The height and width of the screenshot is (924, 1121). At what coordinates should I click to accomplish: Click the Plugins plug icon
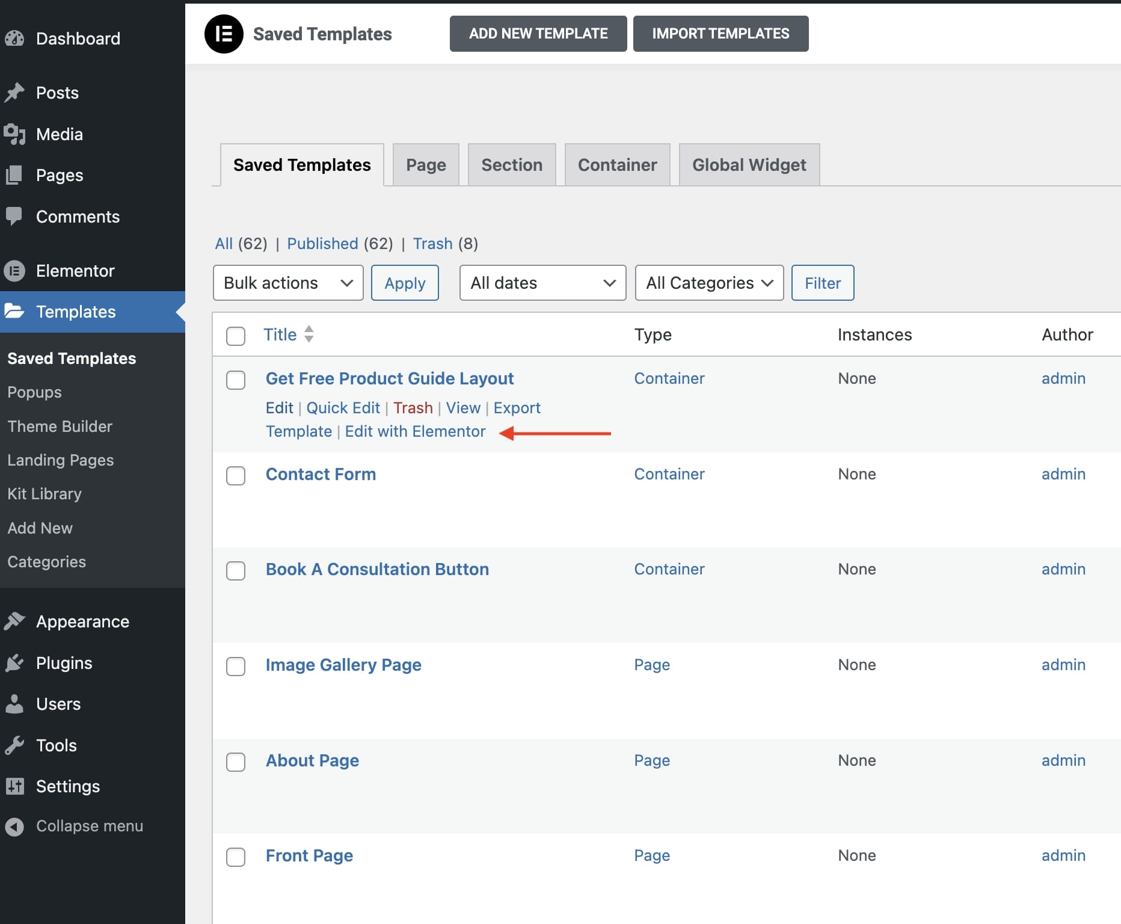click(x=14, y=663)
